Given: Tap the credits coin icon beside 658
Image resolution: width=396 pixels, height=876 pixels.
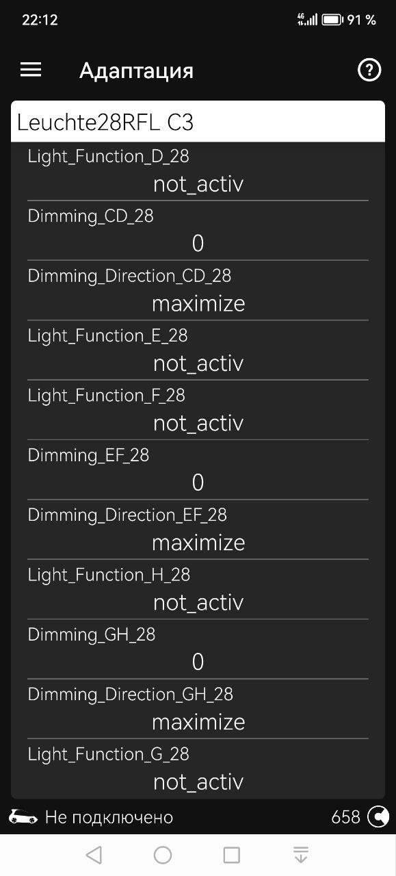Looking at the screenshot, I should coord(378,816).
